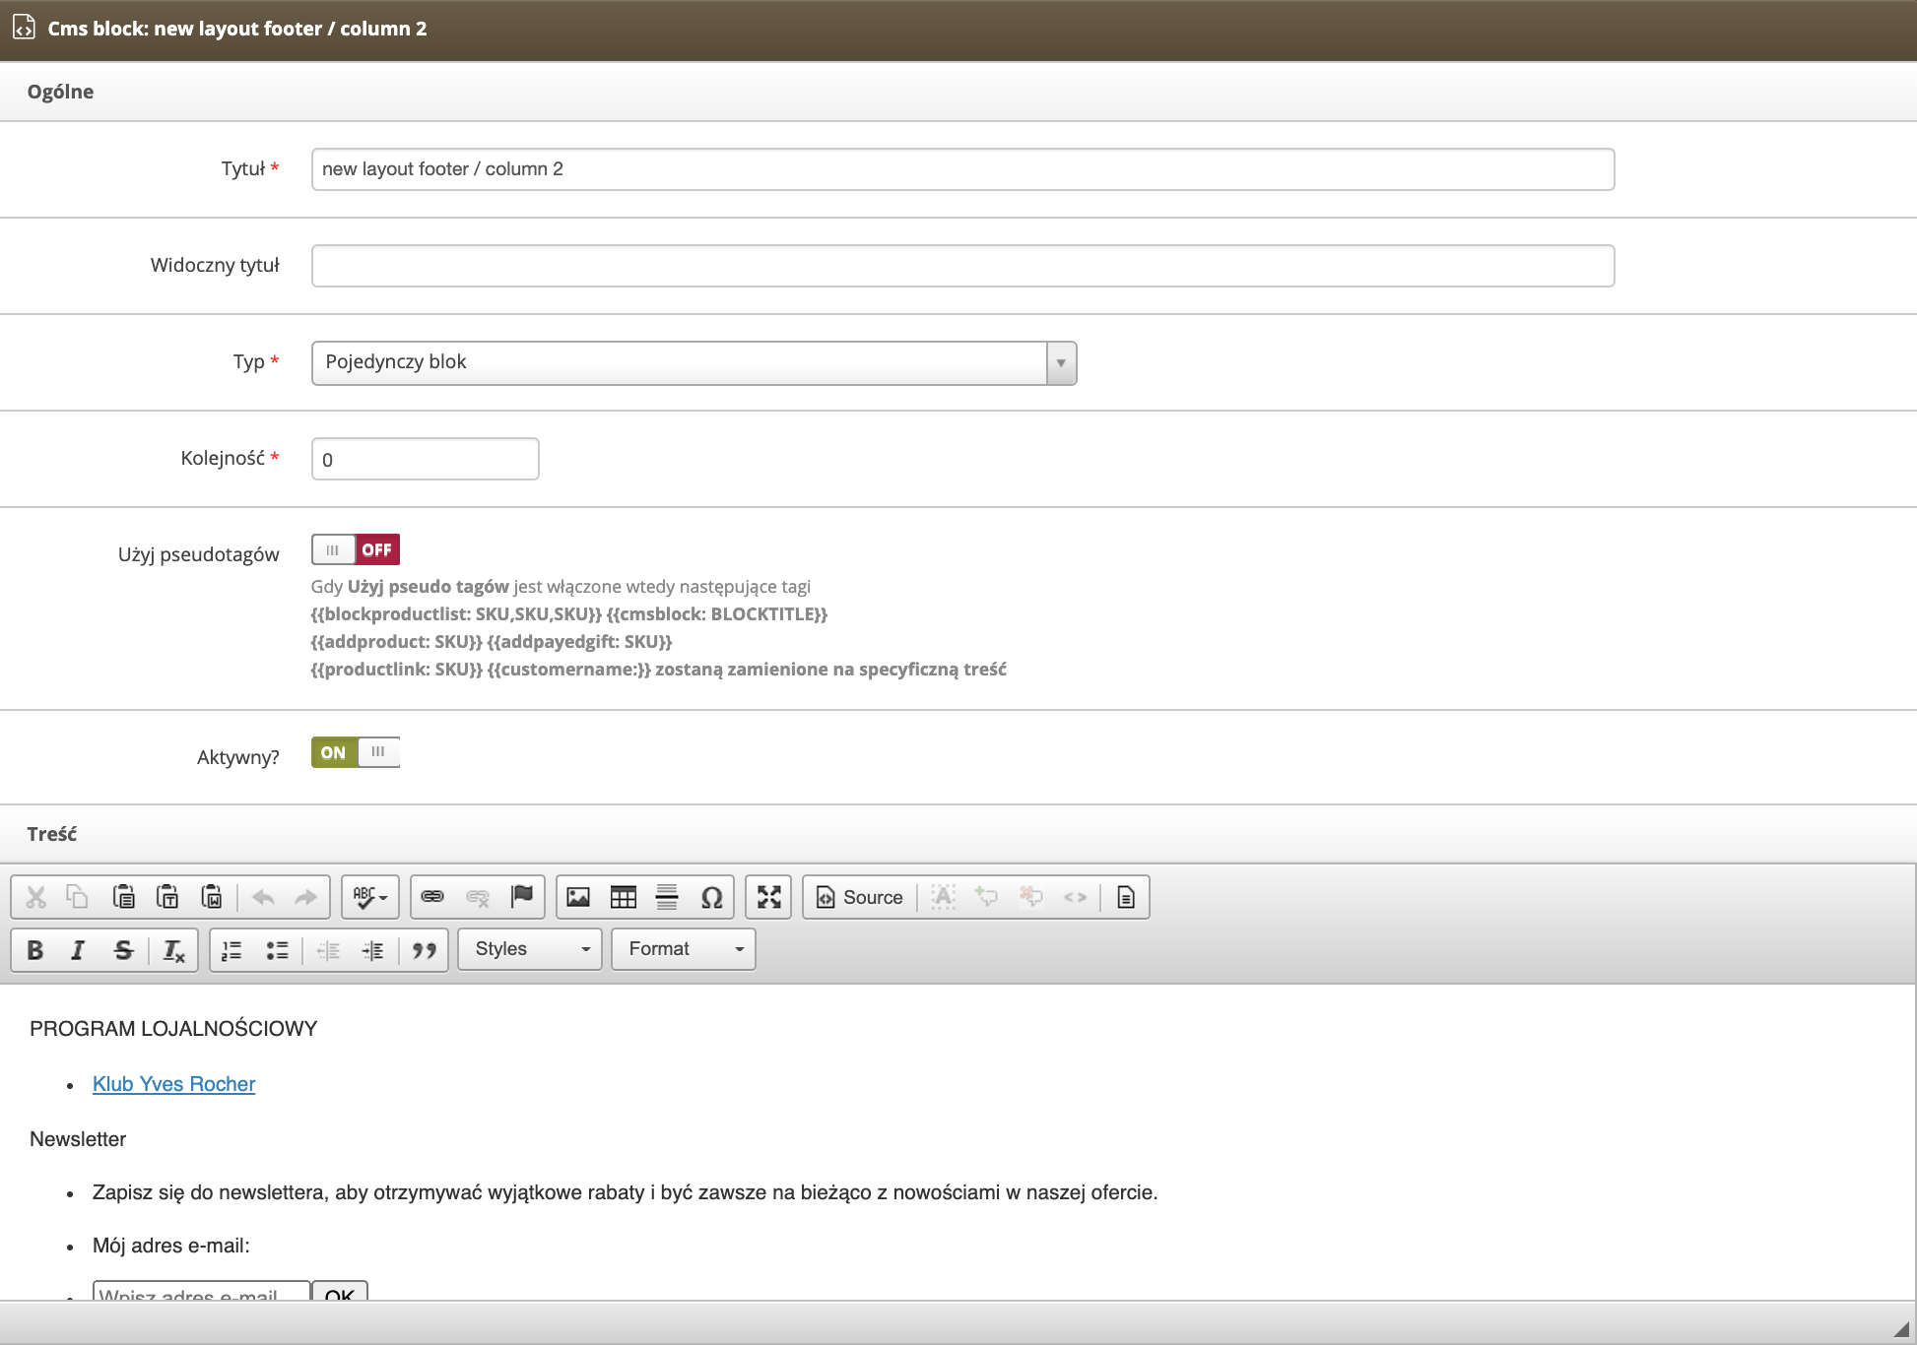This screenshot has height=1345, width=1917.
Task: Click the 'Zapisz się do newslettera' sentence
Action: pos(625,1192)
